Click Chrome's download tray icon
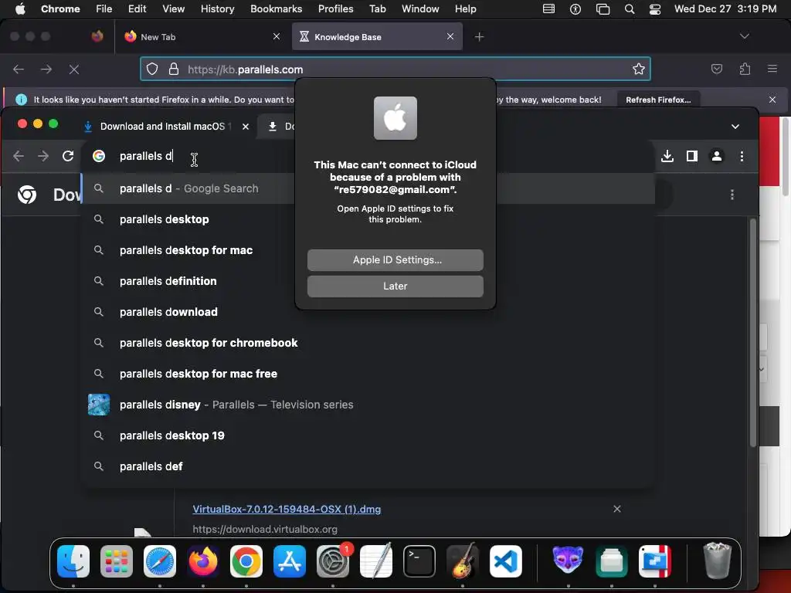The height and width of the screenshot is (593, 791). (x=667, y=156)
